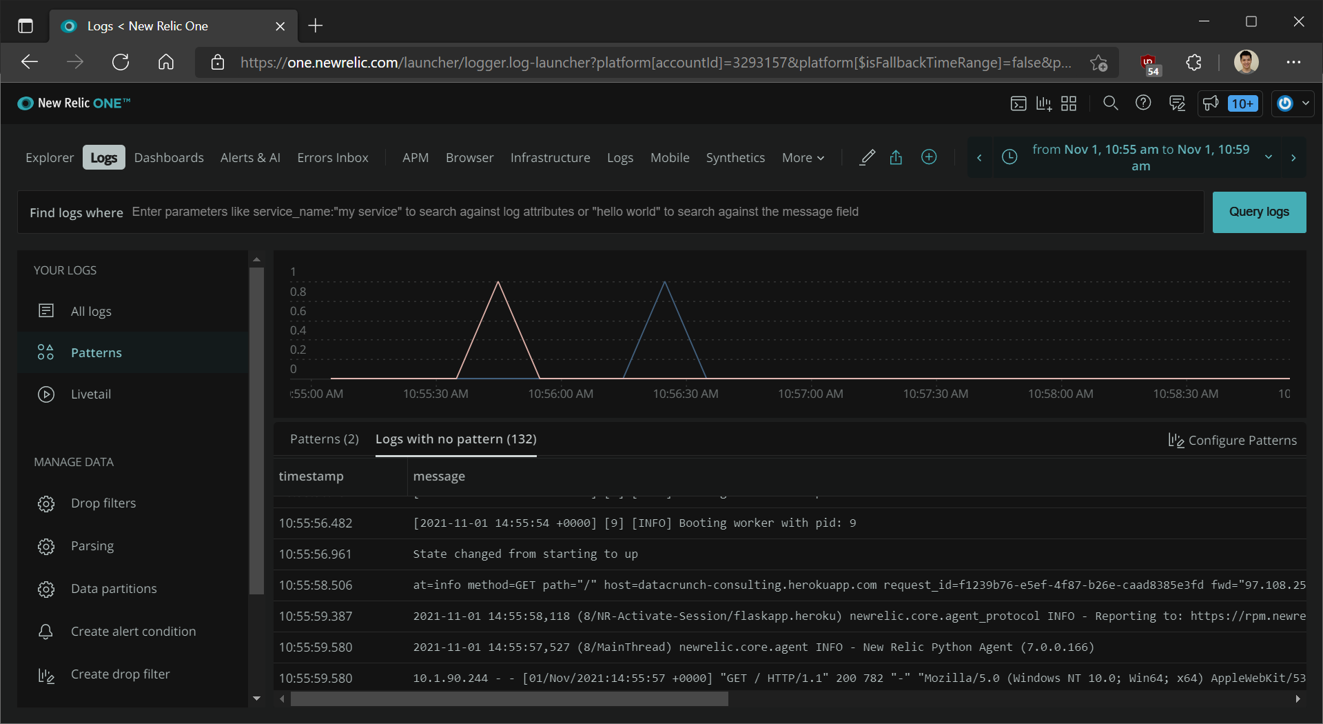Open Browser in navigation
The image size is (1323, 724).
pos(469,158)
